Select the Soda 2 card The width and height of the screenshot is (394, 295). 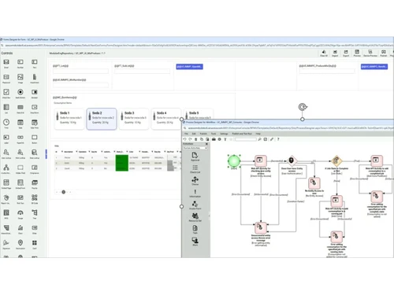coord(102,119)
